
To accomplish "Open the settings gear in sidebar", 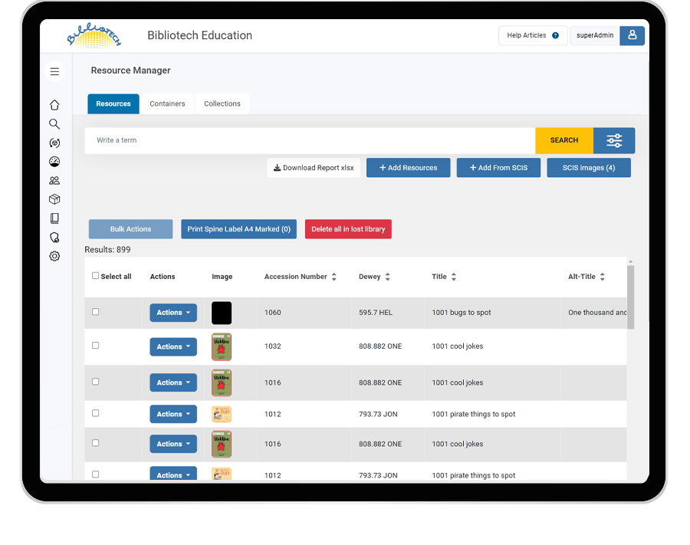I will coord(54,256).
